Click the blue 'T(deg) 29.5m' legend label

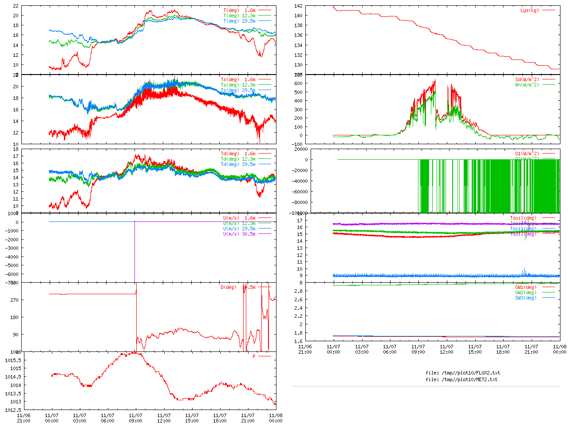pos(239,21)
